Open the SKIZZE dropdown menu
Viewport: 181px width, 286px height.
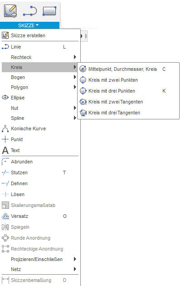(x=29, y=25)
